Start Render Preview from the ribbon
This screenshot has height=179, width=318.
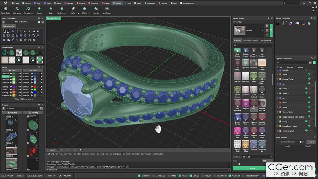(x=62, y=10)
